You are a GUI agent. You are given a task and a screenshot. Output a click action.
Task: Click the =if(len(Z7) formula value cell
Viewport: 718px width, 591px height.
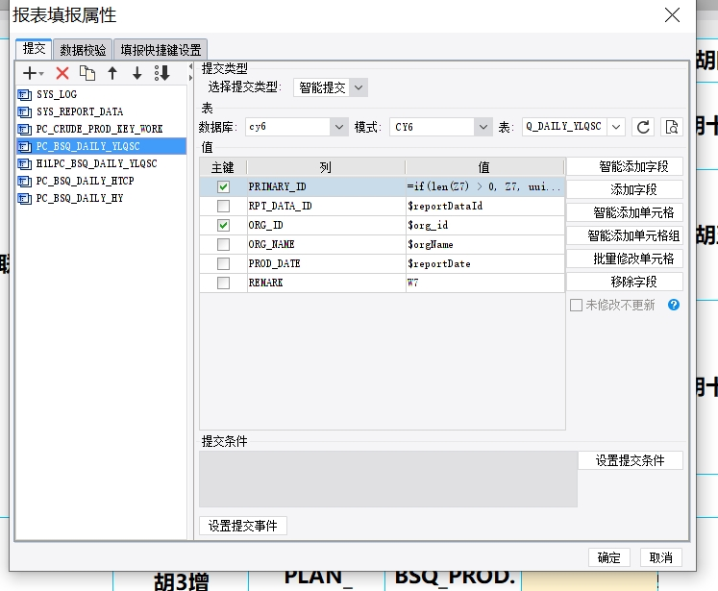pyautogui.click(x=485, y=186)
